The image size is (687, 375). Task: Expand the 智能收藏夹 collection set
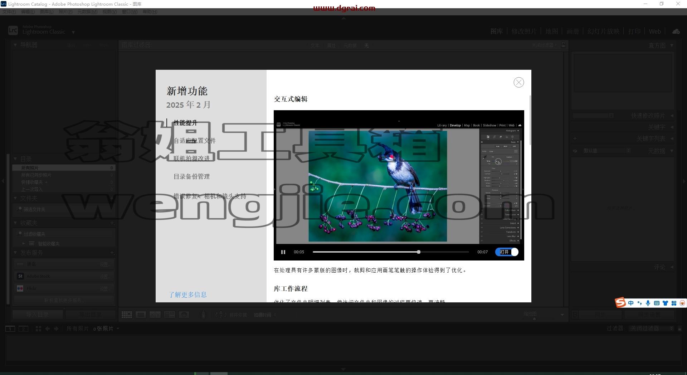pyautogui.click(x=24, y=244)
